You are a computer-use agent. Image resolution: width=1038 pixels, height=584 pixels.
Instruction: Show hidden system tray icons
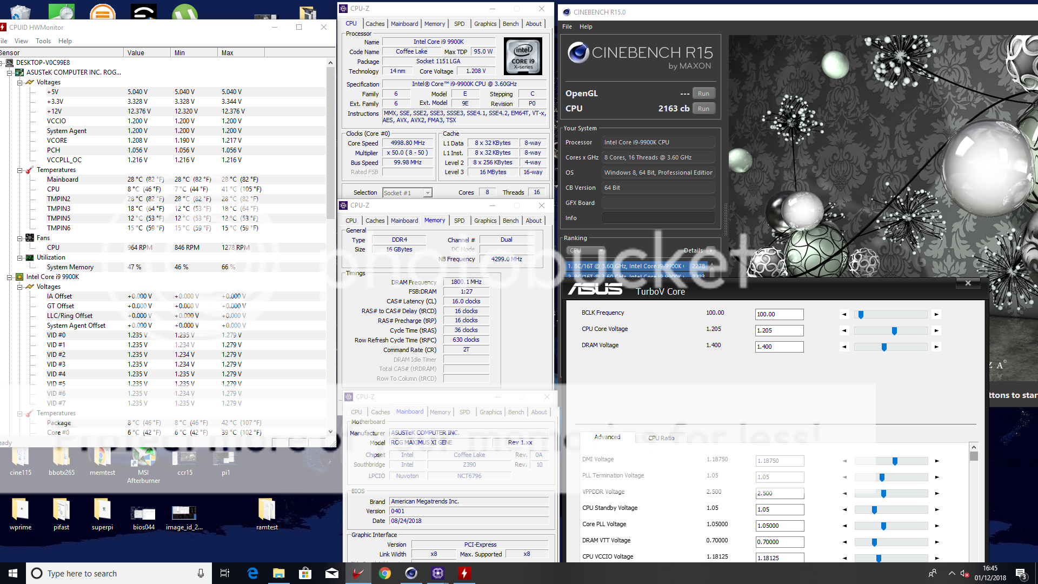point(951,573)
